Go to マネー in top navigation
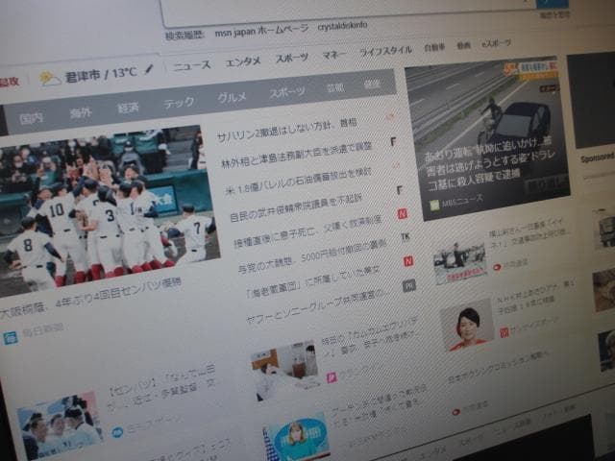This screenshot has height=461, width=615. point(334,56)
